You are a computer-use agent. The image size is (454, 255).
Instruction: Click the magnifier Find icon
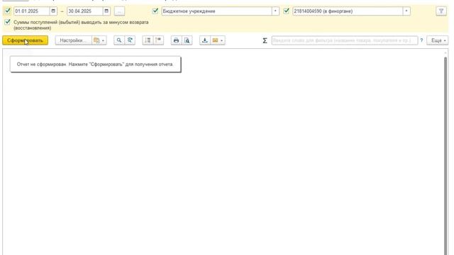pos(119,40)
